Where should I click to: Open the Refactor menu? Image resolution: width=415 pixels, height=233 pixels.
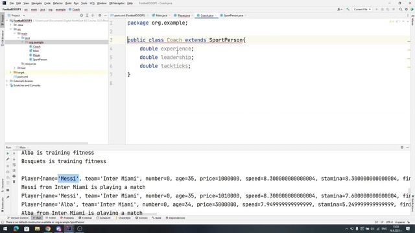[x=58, y=3]
